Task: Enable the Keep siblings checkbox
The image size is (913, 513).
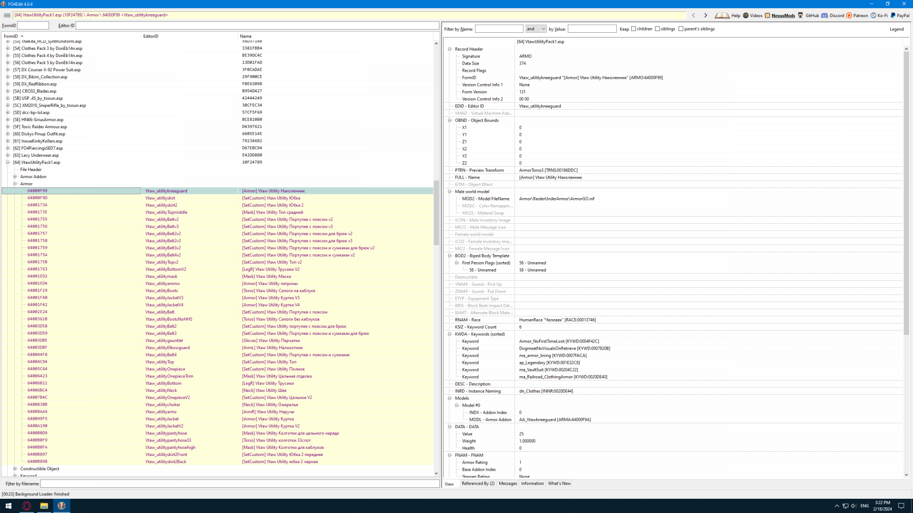Action: click(658, 29)
